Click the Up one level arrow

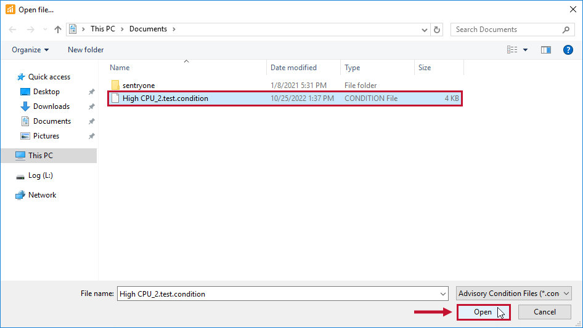[58, 30]
